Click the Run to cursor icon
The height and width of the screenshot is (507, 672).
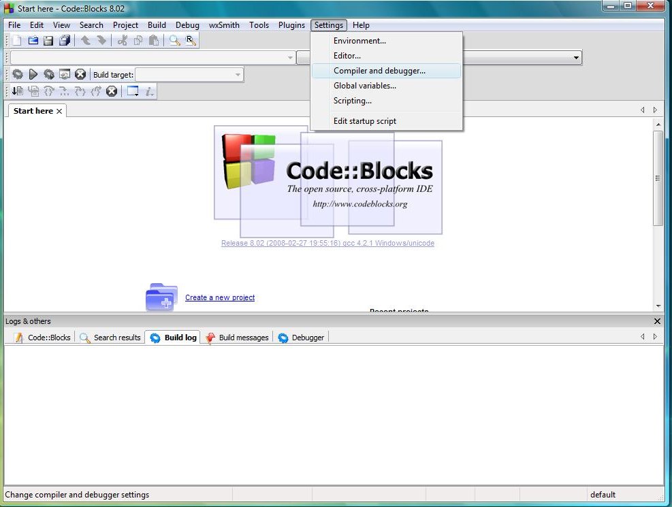[33, 91]
